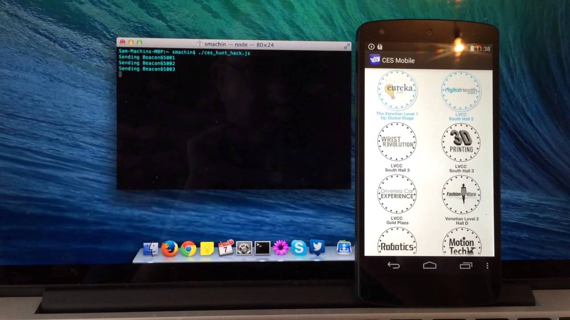Image resolution: width=570 pixels, height=320 pixels.
Task: Click the red close button of Terminal
Action: tap(122, 42)
